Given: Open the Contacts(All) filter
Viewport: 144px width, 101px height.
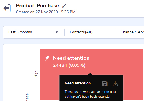Looking at the screenshot, I should coord(81,32).
